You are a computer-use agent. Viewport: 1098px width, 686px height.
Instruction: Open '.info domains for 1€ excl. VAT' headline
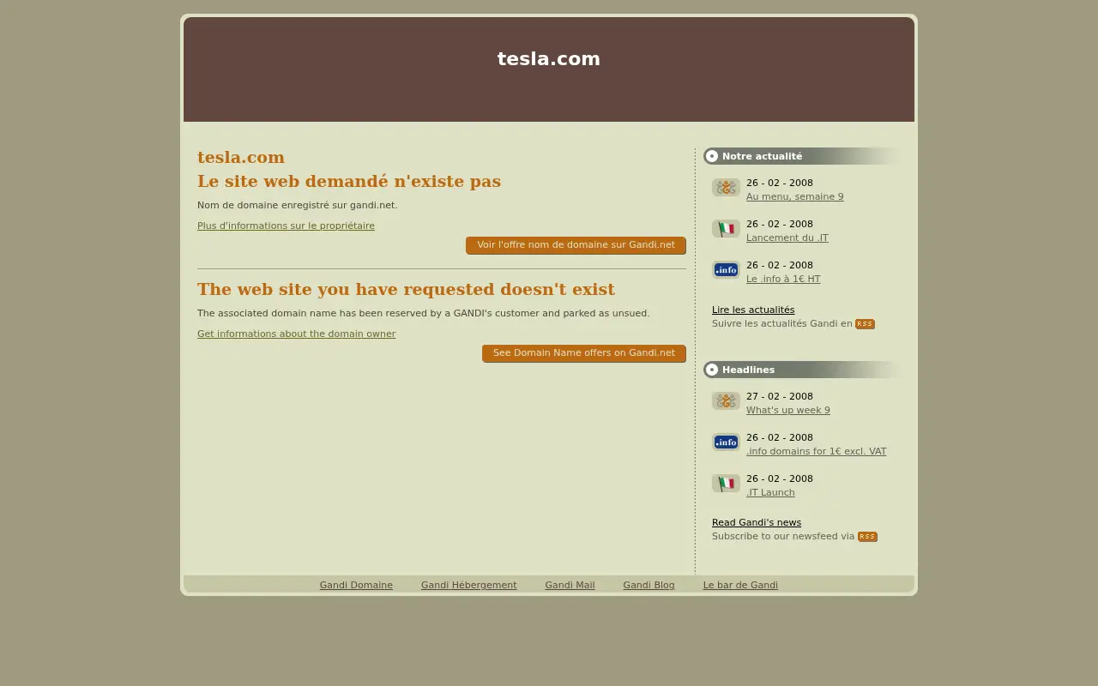point(817,452)
